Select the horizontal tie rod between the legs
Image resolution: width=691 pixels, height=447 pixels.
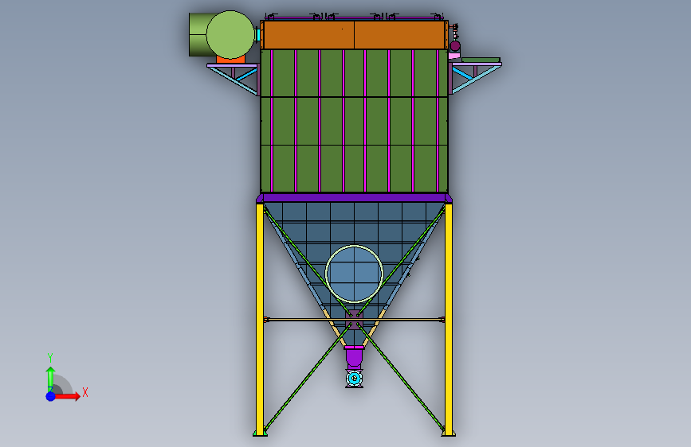355,320
